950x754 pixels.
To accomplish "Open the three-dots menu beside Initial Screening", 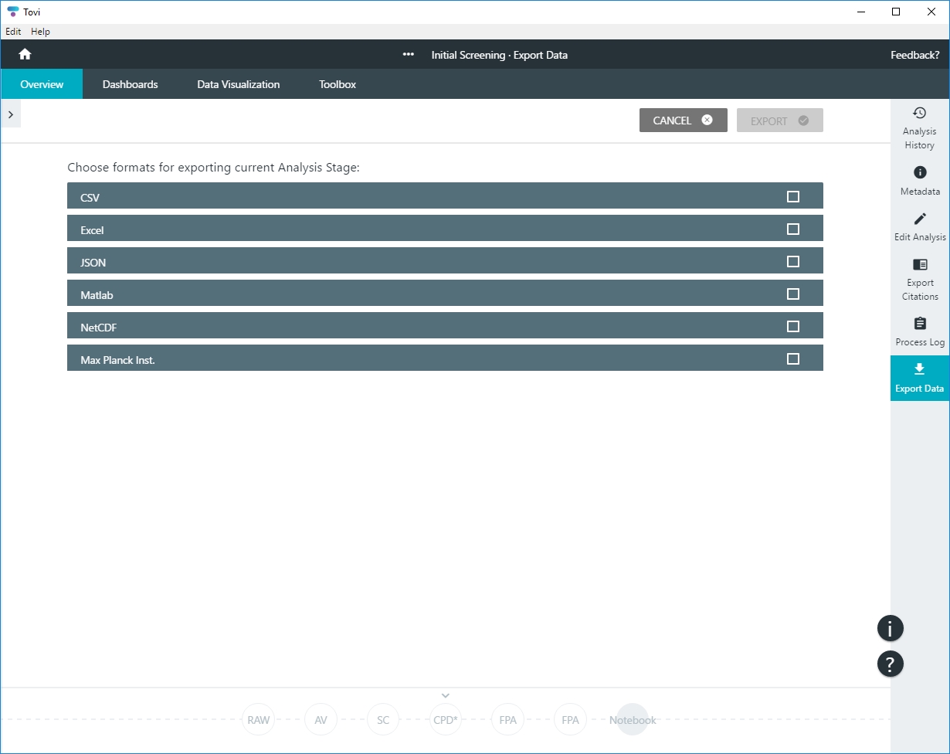I will [409, 55].
